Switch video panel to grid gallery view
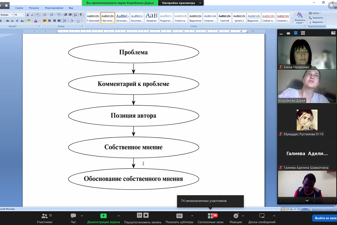337x225 pixels. 303,33
